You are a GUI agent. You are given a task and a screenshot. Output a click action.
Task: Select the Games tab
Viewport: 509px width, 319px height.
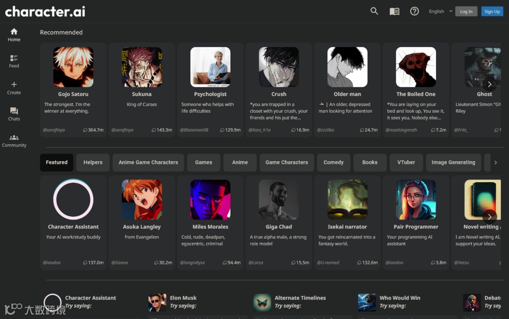(x=204, y=162)
